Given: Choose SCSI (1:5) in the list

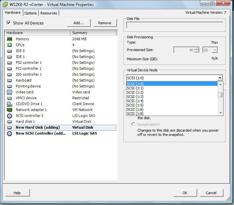Looking at the screenshot, I should coord(172,105).
